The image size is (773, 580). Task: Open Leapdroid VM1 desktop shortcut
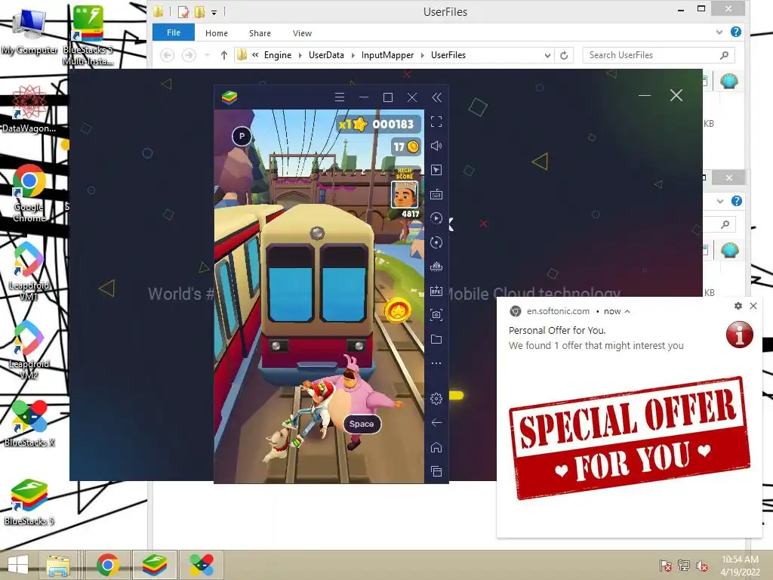[29, 271]
